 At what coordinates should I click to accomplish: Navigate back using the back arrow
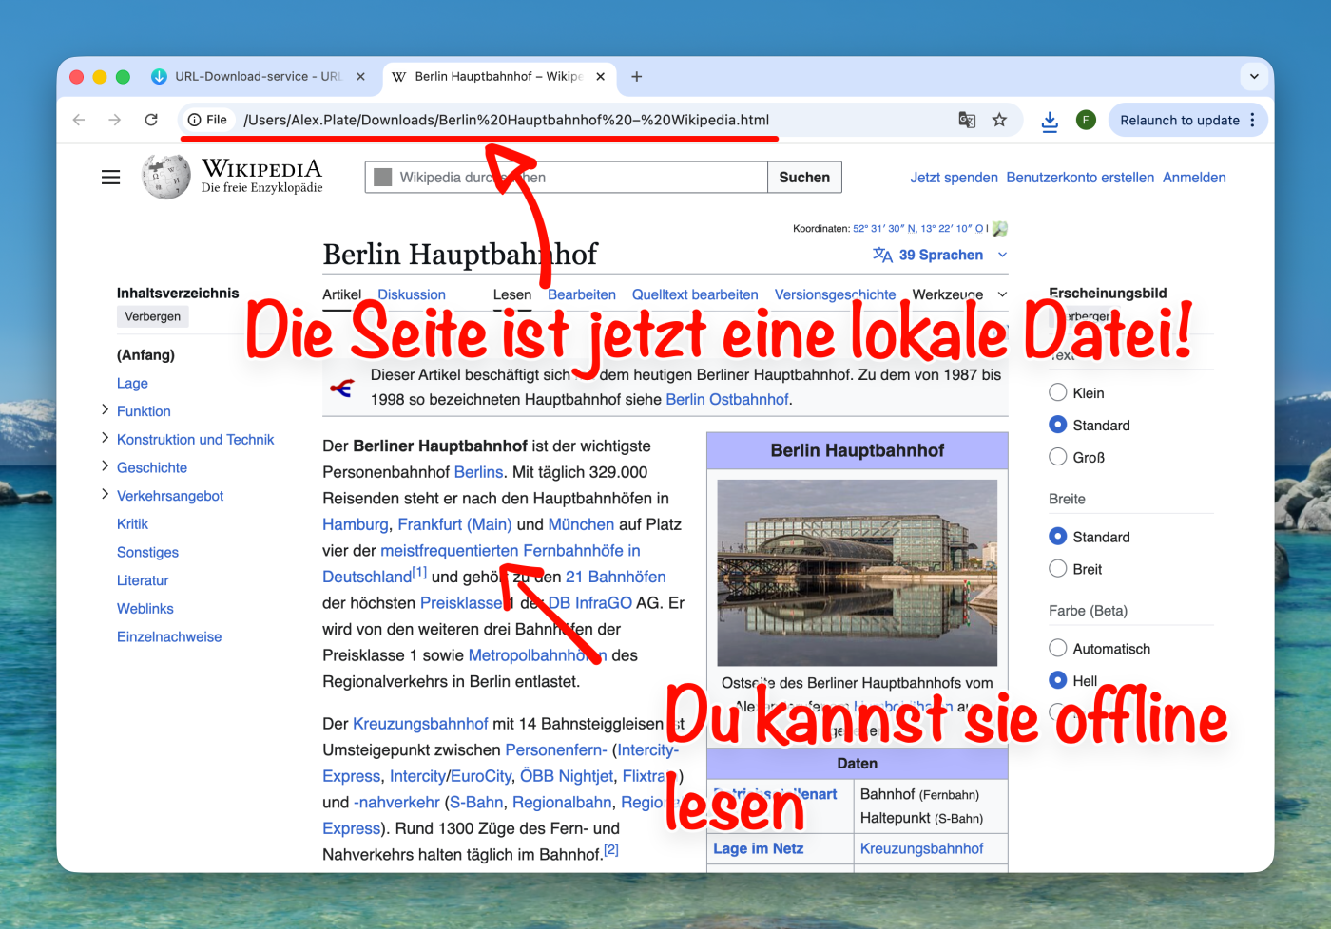coord(79,120)
